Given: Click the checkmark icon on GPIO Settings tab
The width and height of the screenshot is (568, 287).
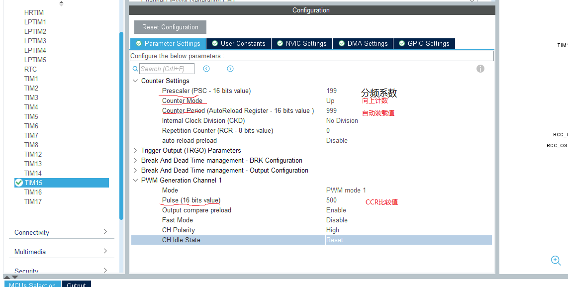Looking at the screenshot, I should (401, 43).
